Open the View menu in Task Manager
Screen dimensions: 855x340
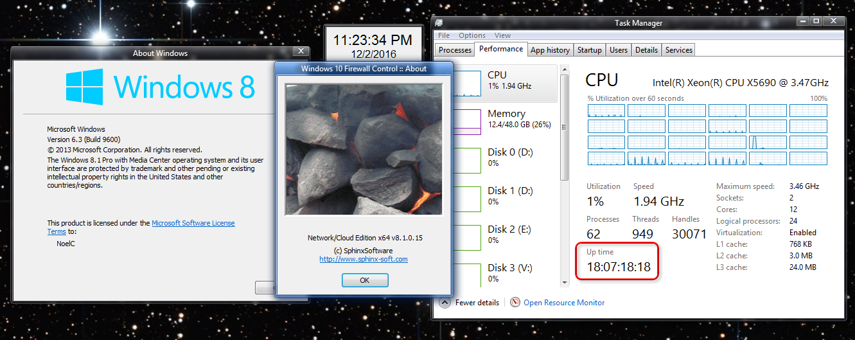(503, 35)
